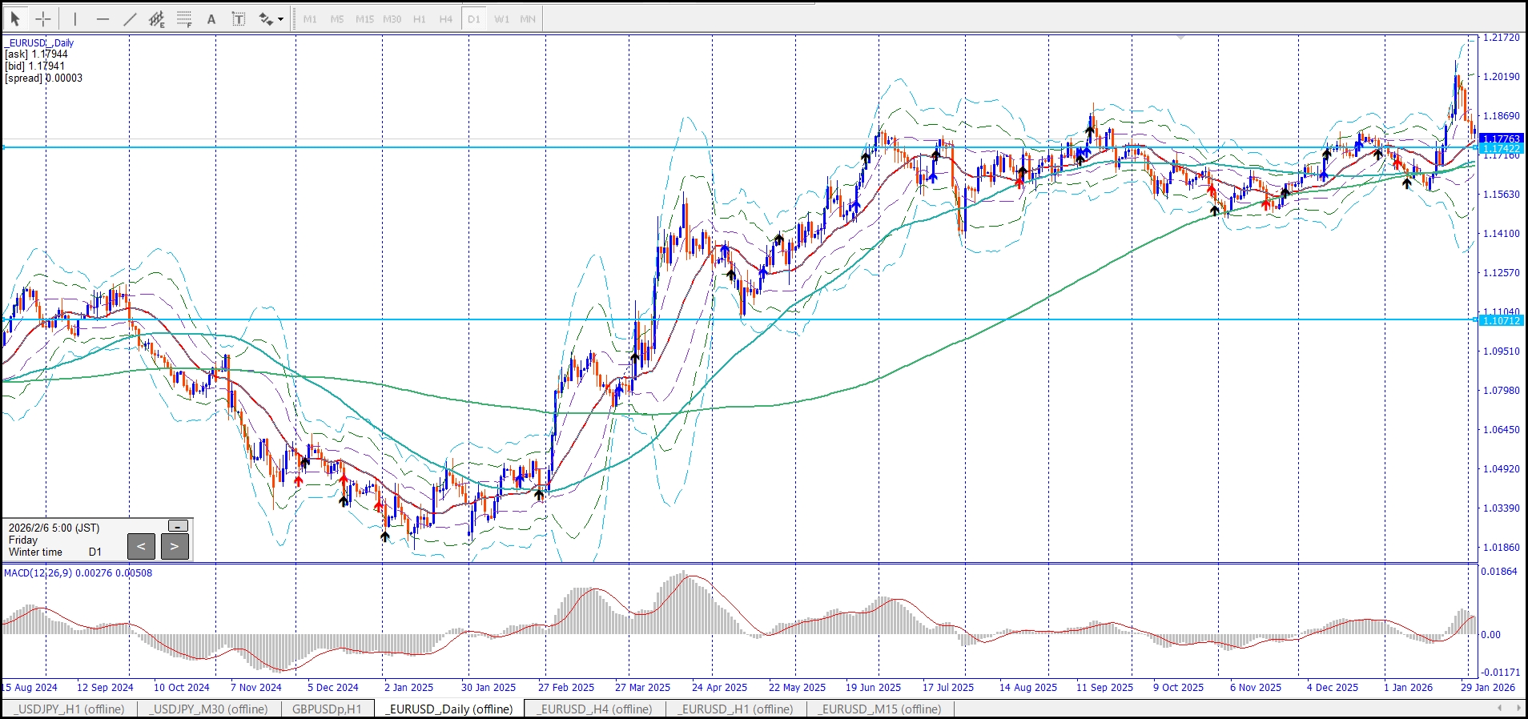Viewport: 1528px width, 719px height.
Task: Toggle the D1 timeframe button
Action: pyautogui.click(x=473, y=18)
